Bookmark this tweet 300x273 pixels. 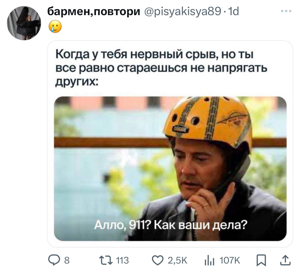pyautogui.click(x=261, y=260)
